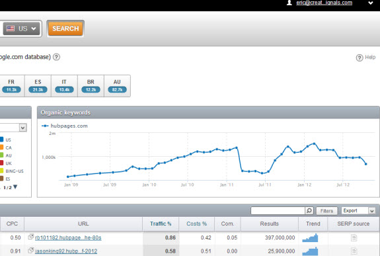Viewport: 380px width, 256px height.
Task: Open rb101182.hubpage URL link
Action: (x=68, y=237)
